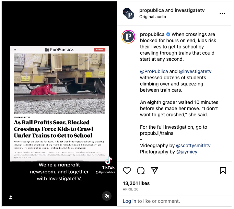234x209 pixels.
Task: Open comments with the speech bubble icon
Action: pyautogui.click(x=141, y=171)
